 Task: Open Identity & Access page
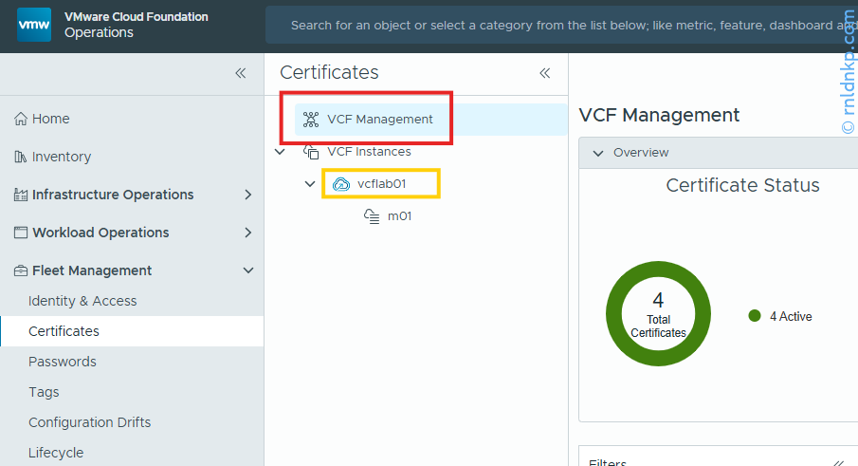[x=82, y=301]
